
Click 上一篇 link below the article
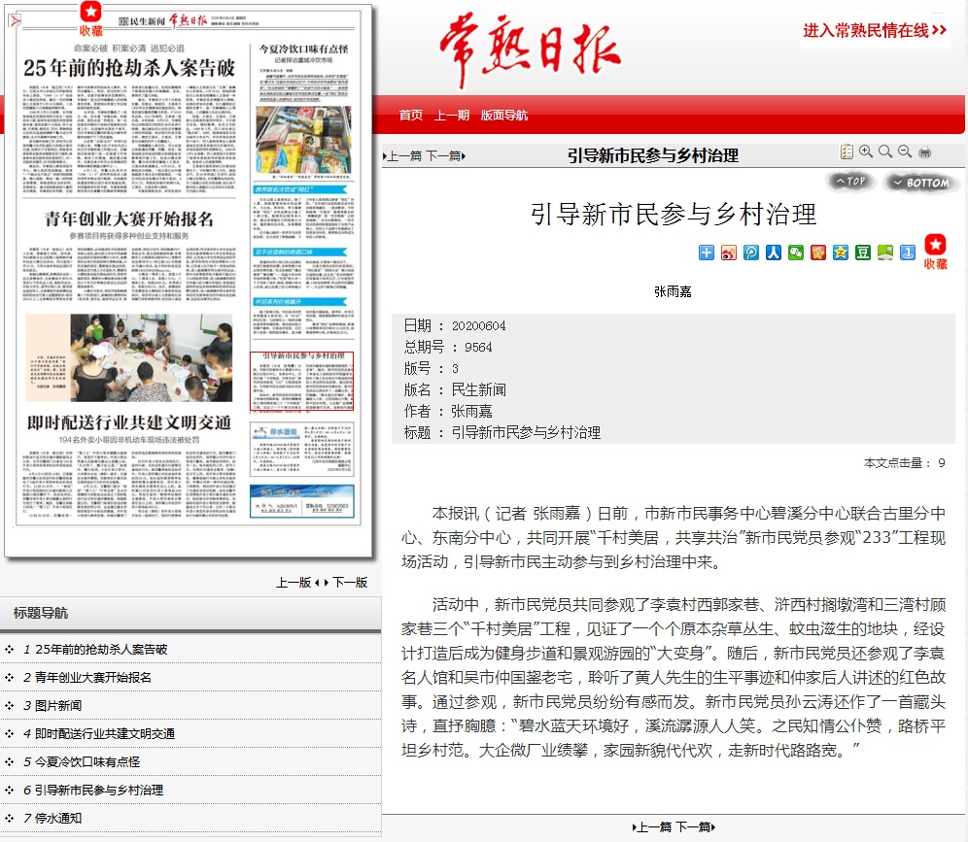click(x=652, y=827)
